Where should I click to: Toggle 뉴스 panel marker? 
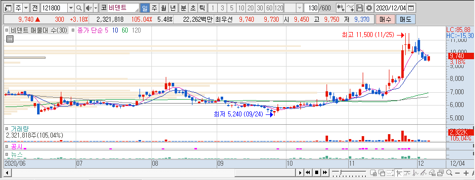tap(6, 154)
